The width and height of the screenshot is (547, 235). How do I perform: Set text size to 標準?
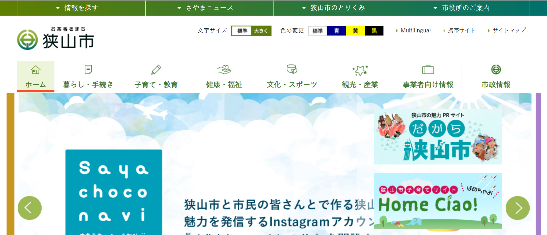click(x=242, y=31)
